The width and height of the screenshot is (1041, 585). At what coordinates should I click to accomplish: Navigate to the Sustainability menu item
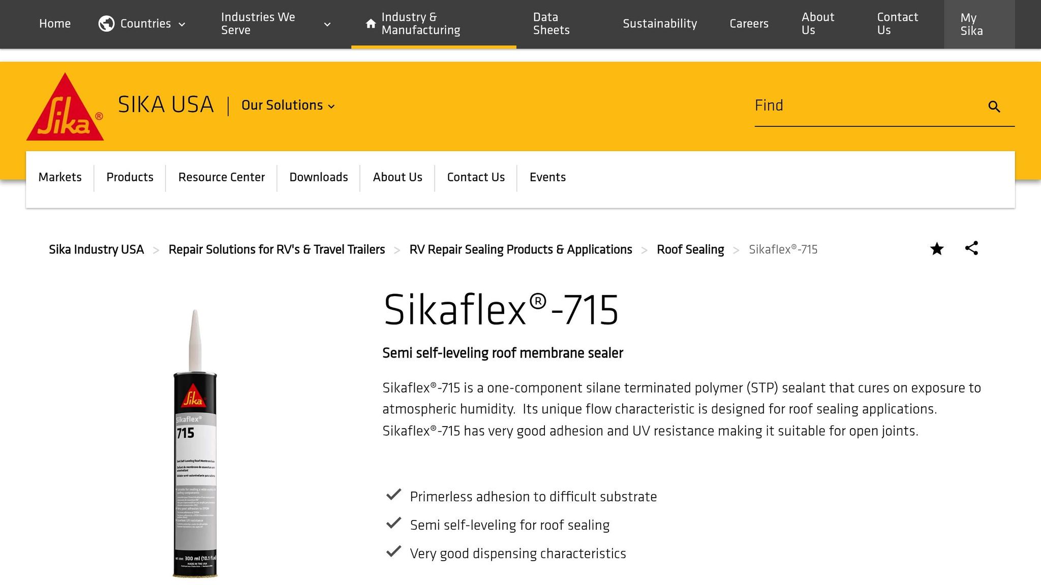659,23
